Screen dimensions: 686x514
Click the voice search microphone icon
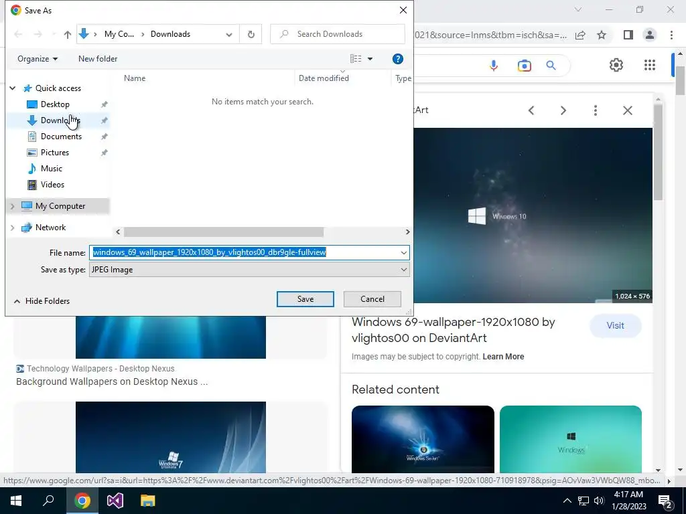pos(494,66)
